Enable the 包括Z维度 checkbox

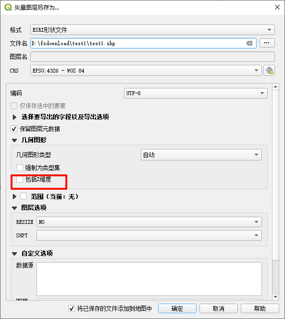20,179
